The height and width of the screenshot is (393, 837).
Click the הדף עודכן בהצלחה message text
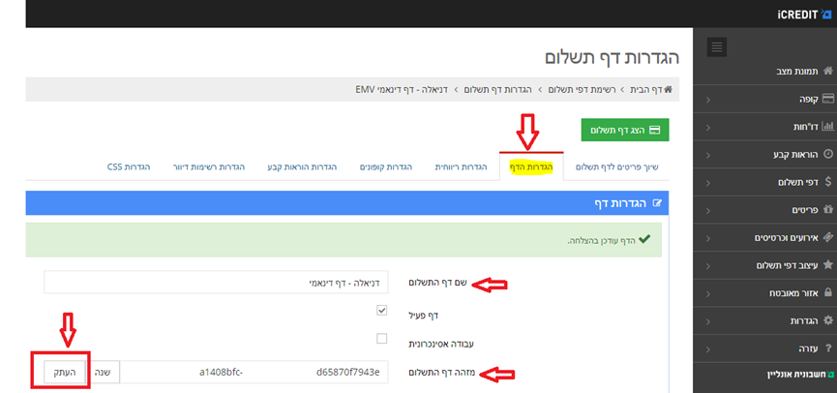601,240
